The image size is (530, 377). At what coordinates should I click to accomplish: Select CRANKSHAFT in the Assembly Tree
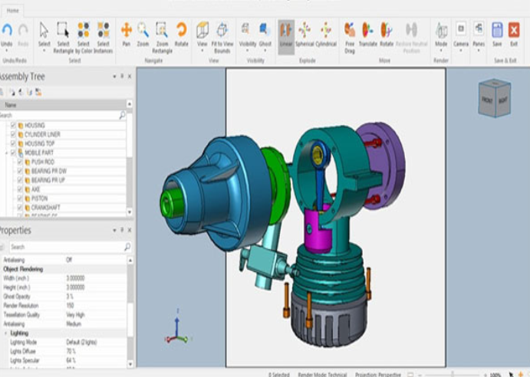coord(47,208)
